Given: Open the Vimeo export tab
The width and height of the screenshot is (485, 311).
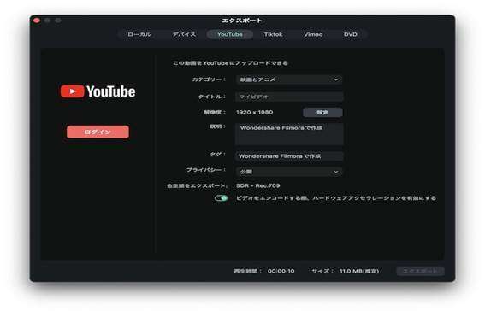Looking at the screenshot, I should [313, 34].
